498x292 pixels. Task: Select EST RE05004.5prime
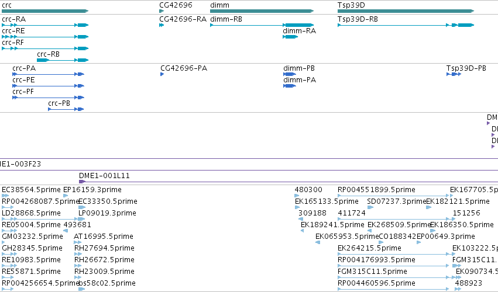[31, 225]
